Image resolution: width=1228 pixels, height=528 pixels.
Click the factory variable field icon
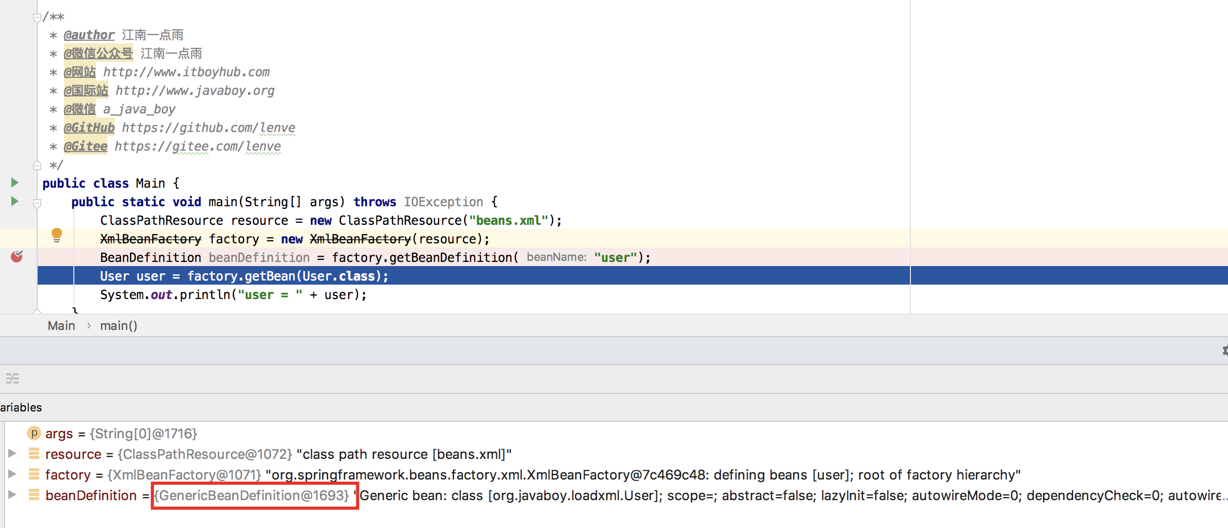tap(34, 474)
